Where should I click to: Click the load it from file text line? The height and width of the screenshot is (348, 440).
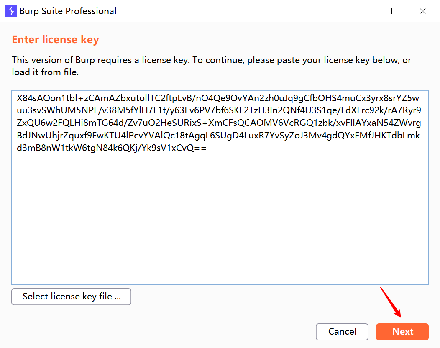click(45, 72)
